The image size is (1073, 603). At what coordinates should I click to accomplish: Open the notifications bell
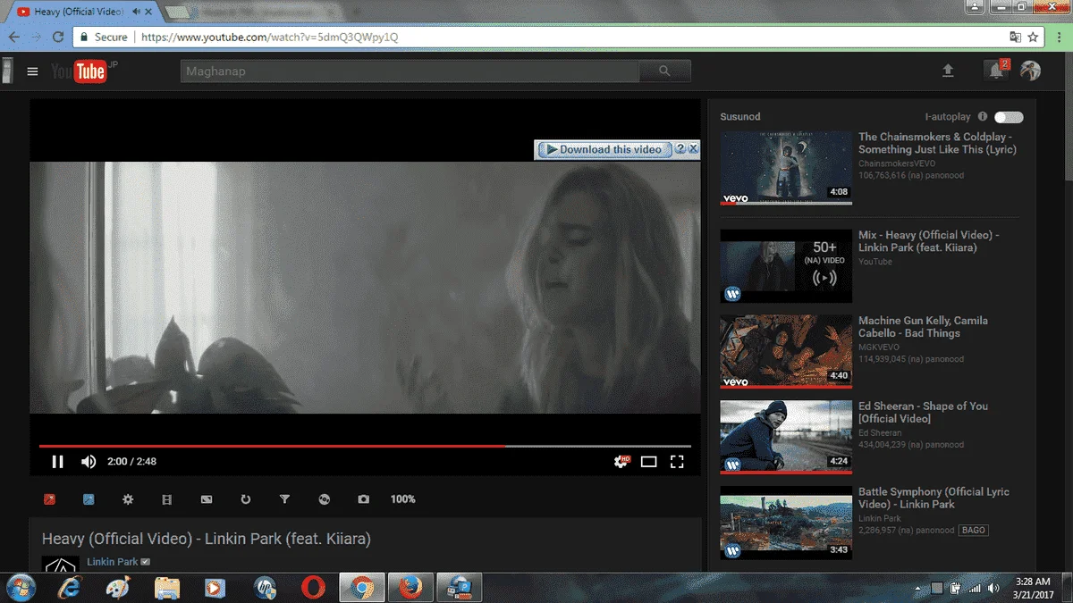(996, 71)
